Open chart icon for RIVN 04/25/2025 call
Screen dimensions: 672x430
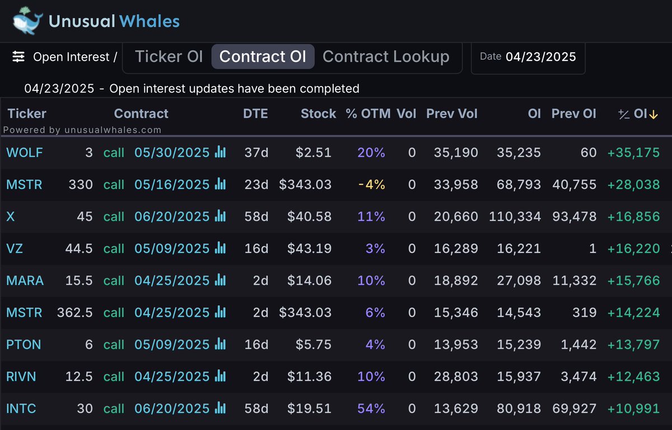click(221, 376)
